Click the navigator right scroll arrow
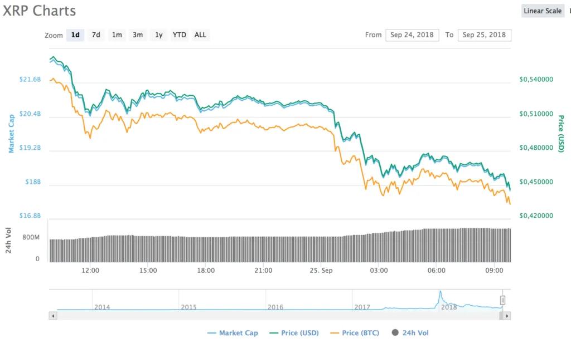The height and width of the screenshot is (343, 571). 507,316
